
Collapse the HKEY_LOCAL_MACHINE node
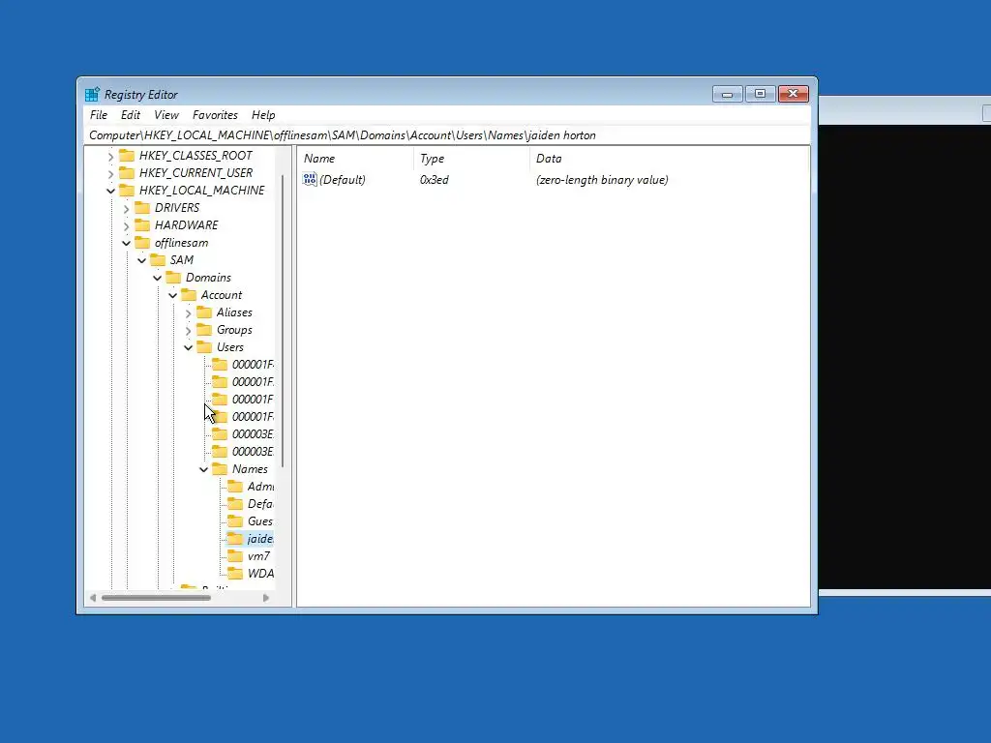110,191
